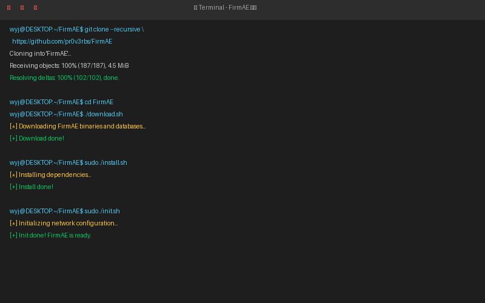Click the 'sudo ./install.sh' command line

pos(69,162)
